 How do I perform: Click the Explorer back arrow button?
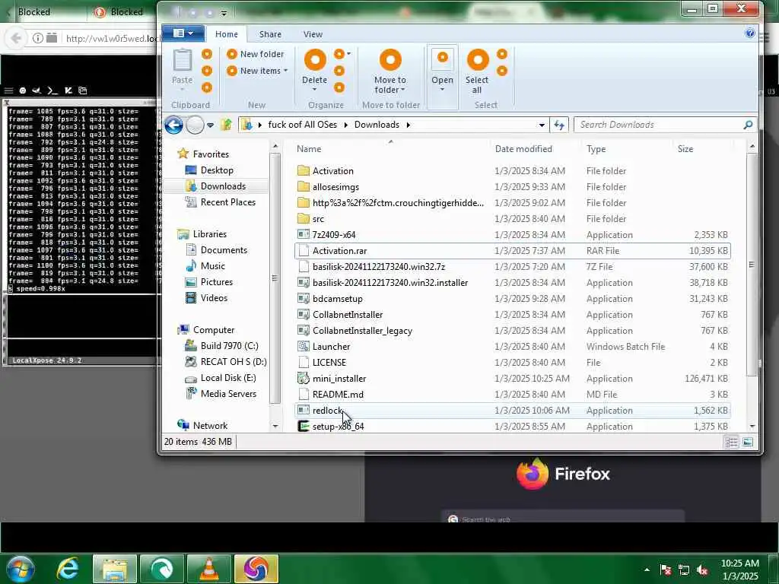(x=174, y=125)
